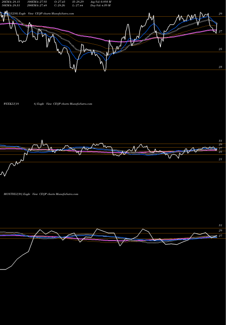This screenshot has width=226, height=325.
Task: Click the open price O: value
Action: coord(60,2)
